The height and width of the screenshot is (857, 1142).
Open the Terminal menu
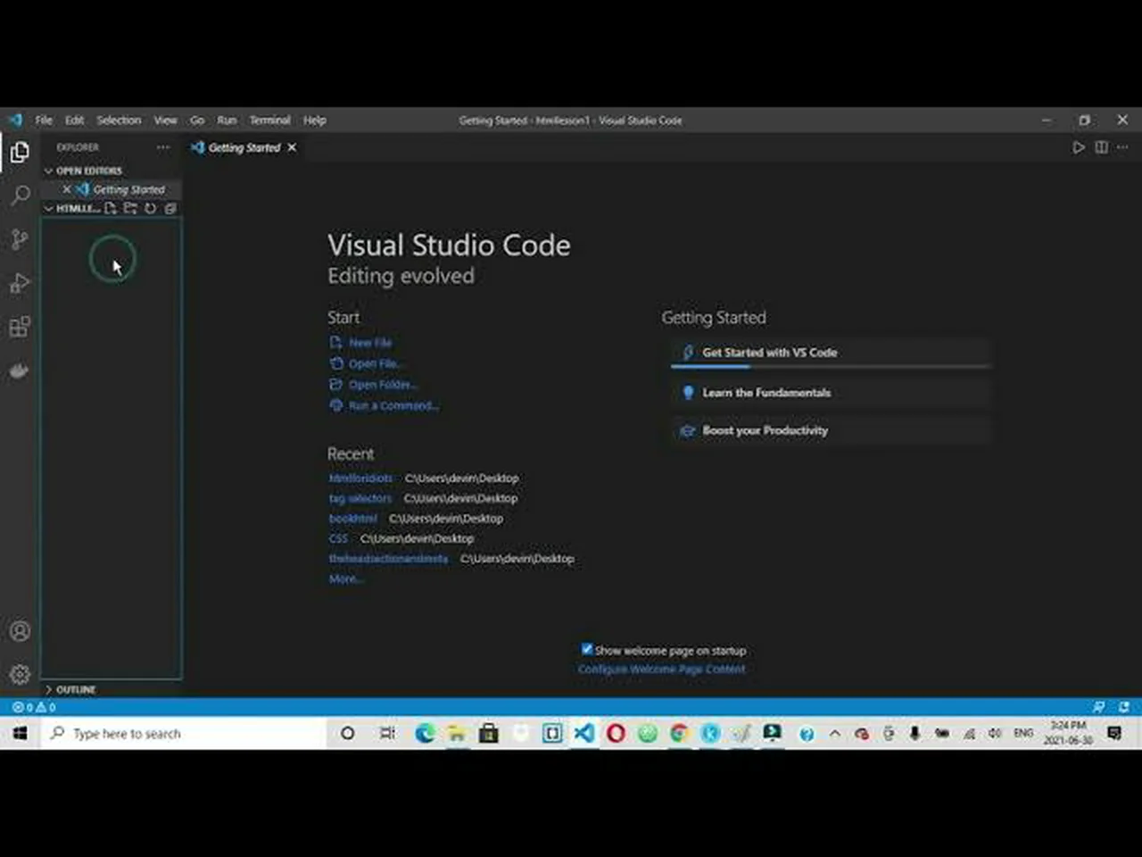[x=269, y=120]
